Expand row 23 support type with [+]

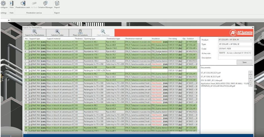tap(30, 112)
